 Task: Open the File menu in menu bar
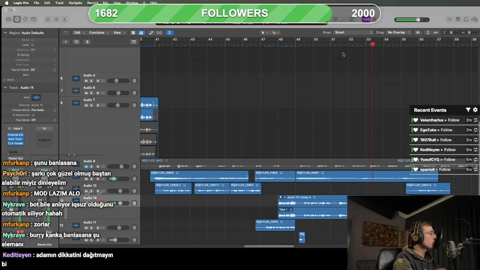(36, 3)
